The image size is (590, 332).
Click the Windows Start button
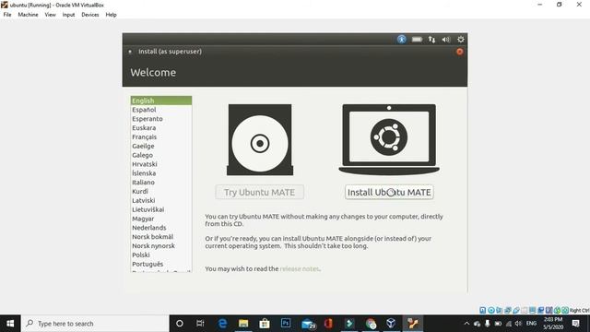10,324
